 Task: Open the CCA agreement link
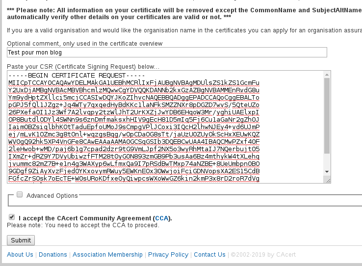[x=161, y=218]
